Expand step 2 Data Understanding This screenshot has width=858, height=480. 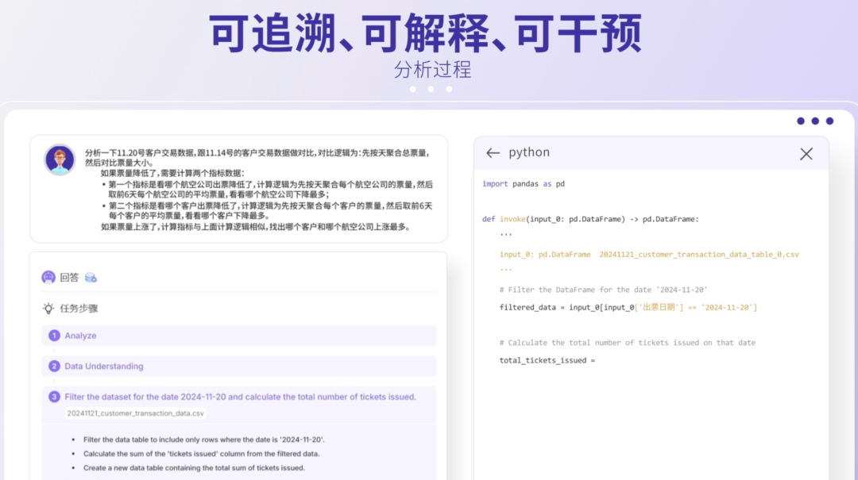point(239,367)
